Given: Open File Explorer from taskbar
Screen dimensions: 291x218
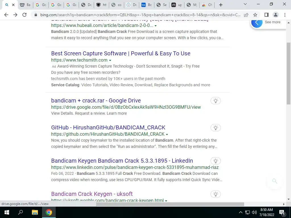Looking at the screenshot, I should click(35, 212).
